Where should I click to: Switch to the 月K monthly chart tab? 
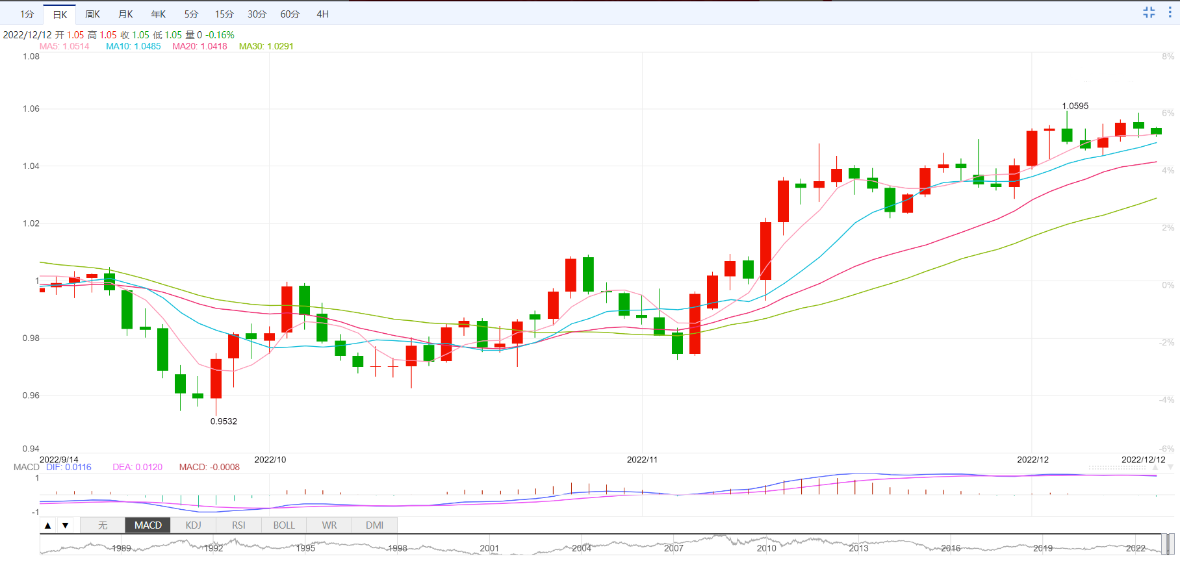pos(126,14)
